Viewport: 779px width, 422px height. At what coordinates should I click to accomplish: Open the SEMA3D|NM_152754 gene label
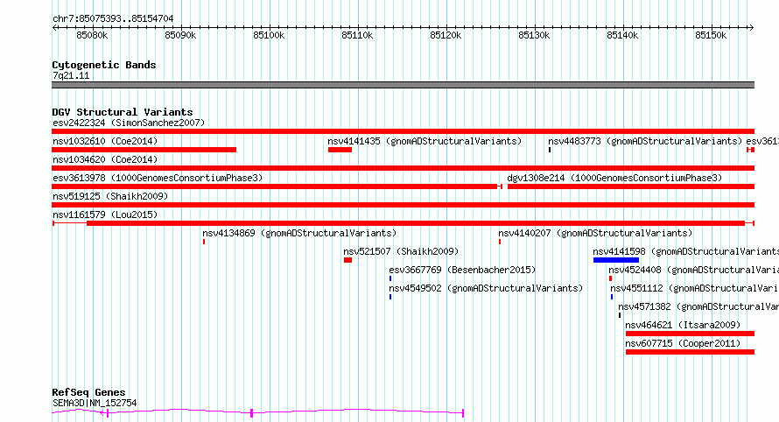[95, 403]
